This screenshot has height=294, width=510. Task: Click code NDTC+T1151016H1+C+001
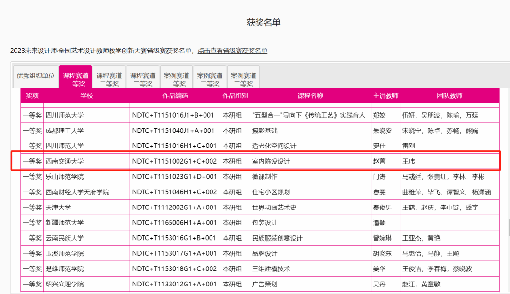coord(174,146)
